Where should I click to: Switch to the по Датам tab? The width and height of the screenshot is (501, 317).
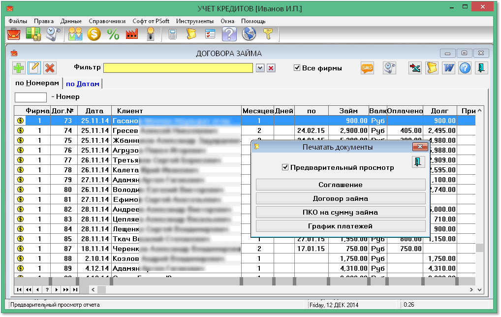tap(82, 83)
